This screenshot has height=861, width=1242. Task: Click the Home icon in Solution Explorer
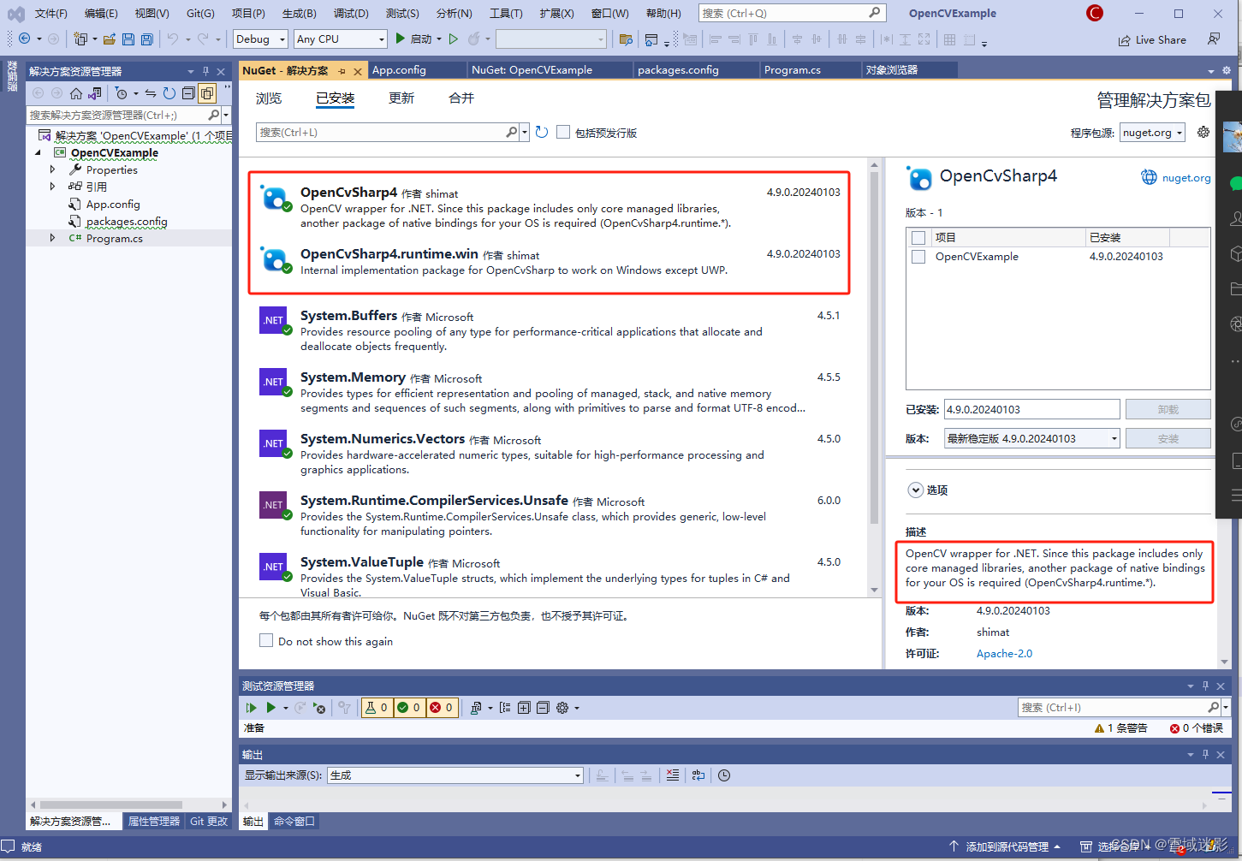click(76, 93)
